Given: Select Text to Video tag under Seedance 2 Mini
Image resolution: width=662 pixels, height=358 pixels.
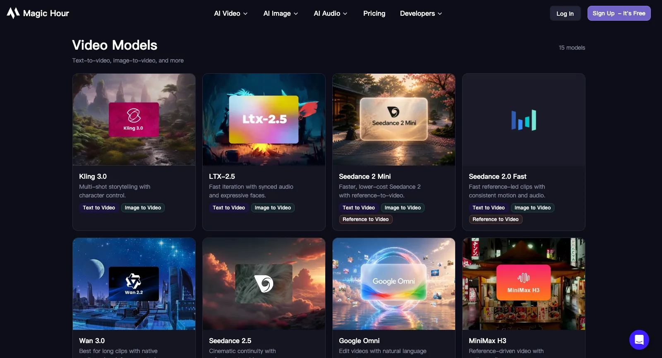Looking at the screenshot, I should pos(359,208).
